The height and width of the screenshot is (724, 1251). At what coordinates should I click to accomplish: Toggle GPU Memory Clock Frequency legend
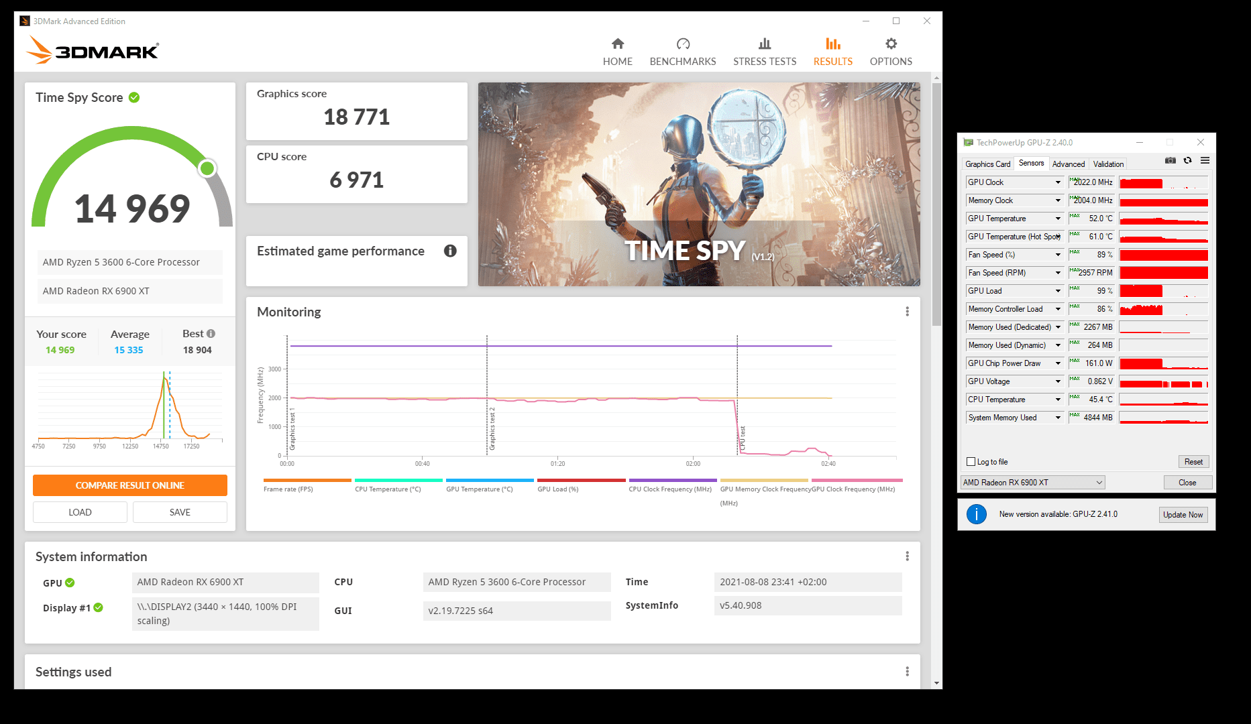764,491
